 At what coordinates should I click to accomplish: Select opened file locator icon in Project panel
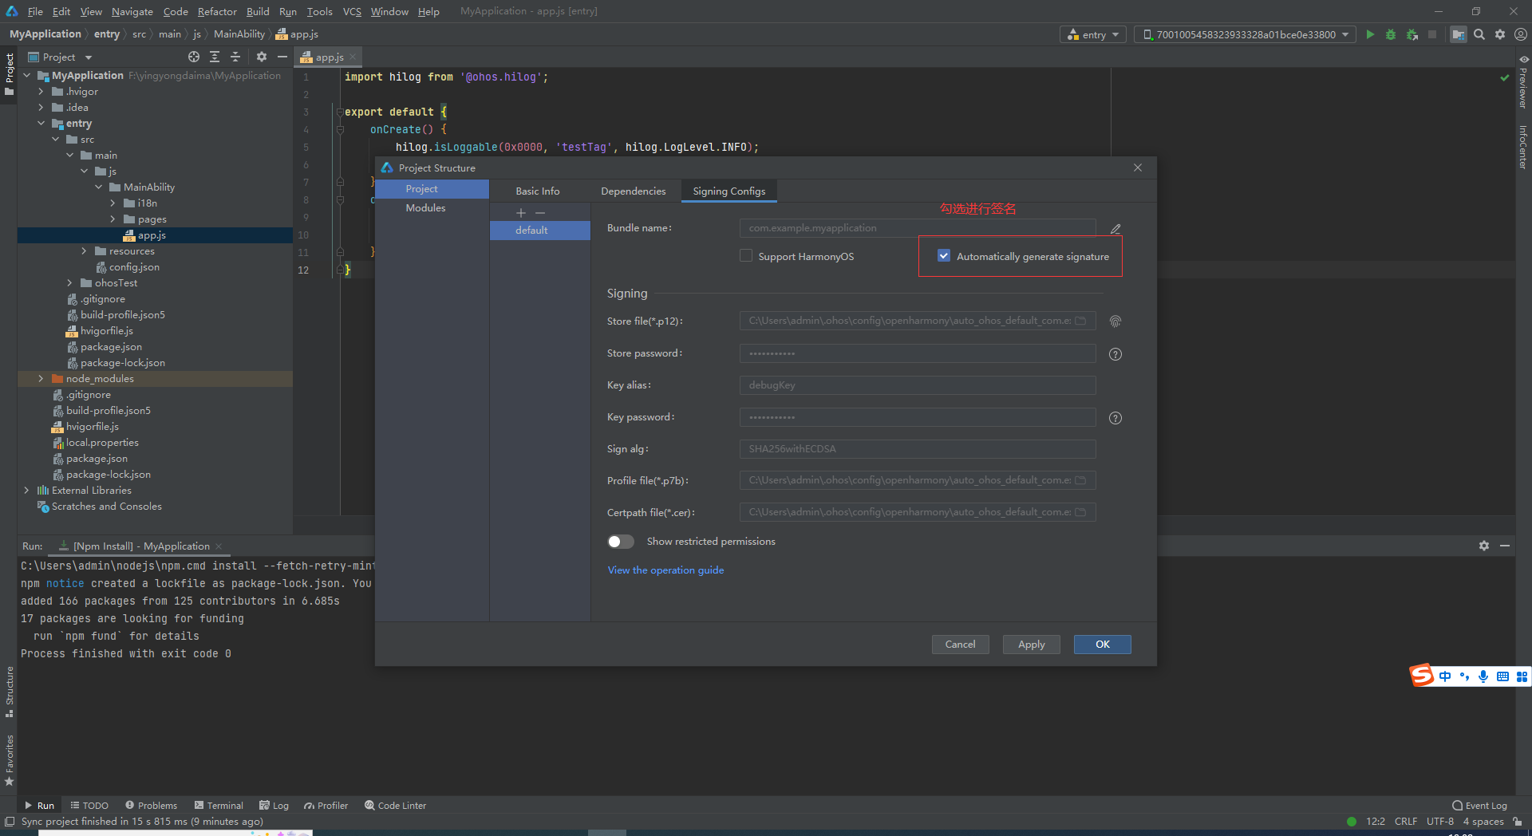point(194,57)
